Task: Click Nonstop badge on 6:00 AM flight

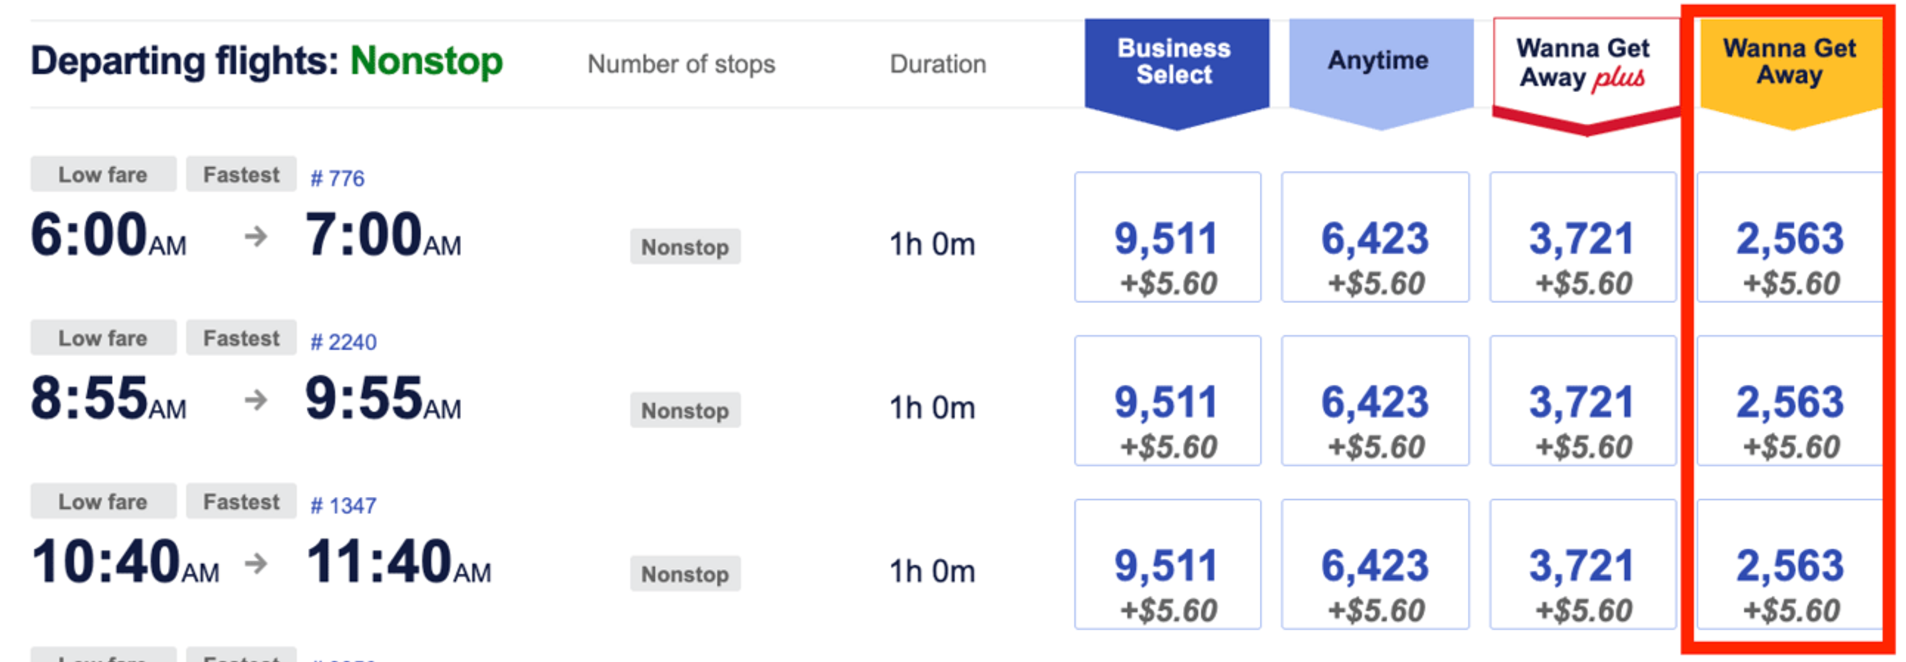Action: [x=685, y=246]
